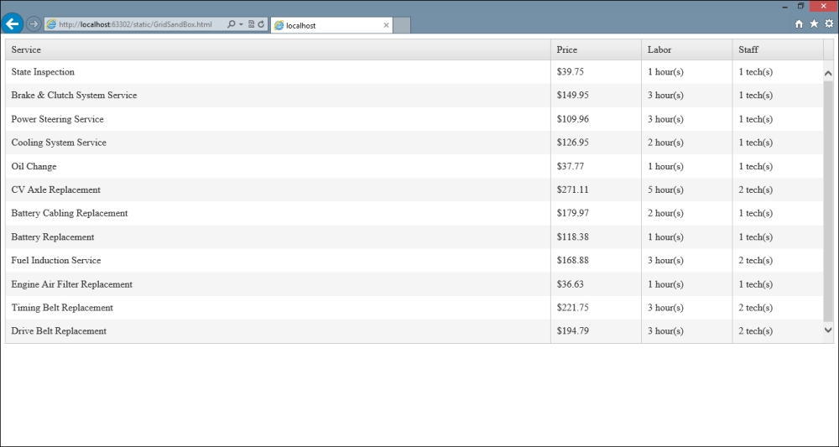Click the $271.11 price cell

click(x=596, y=190)
